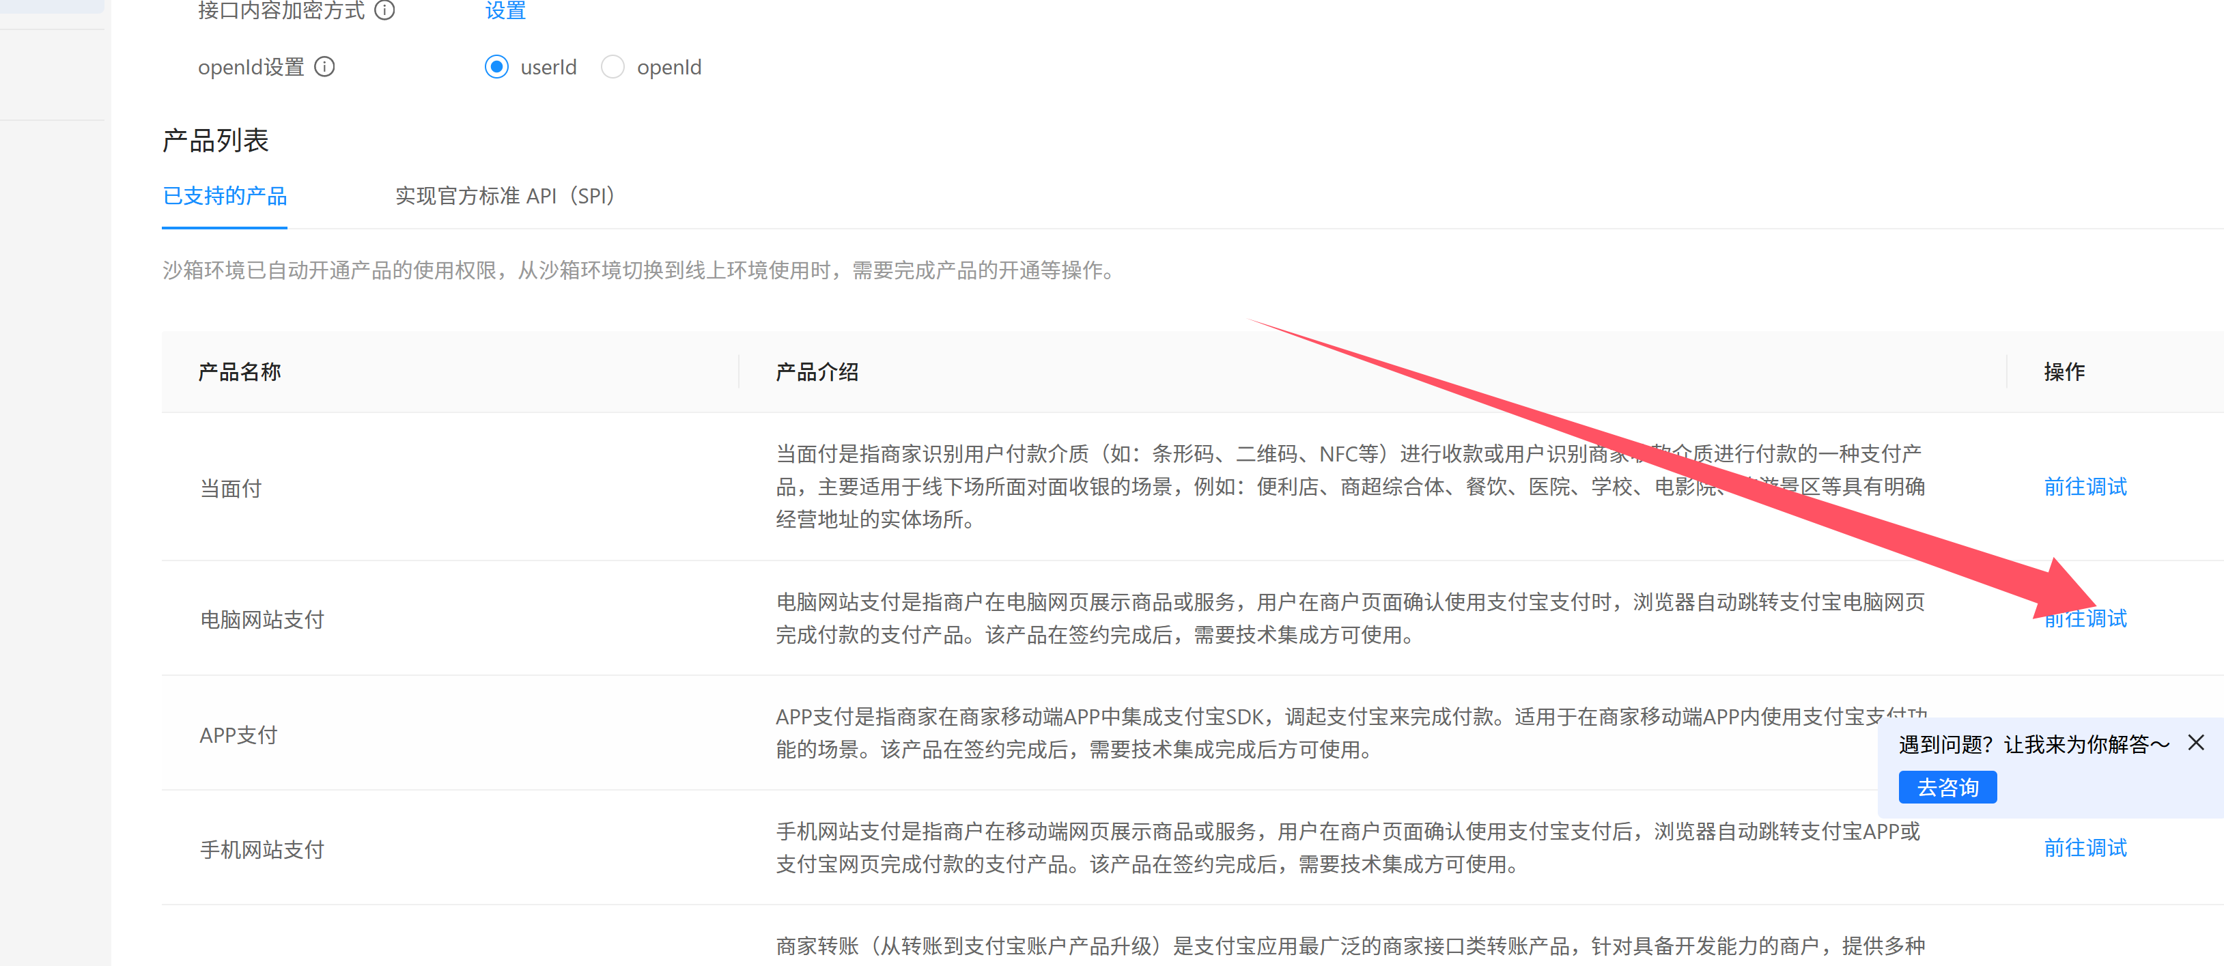Close the 遇到问题 help popup

pyautogui.click(x=2197, y=742)
